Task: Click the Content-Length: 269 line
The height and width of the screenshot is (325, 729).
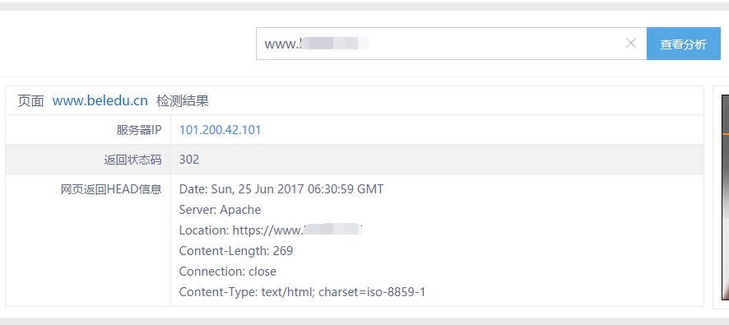Action: tap(235, 251)
